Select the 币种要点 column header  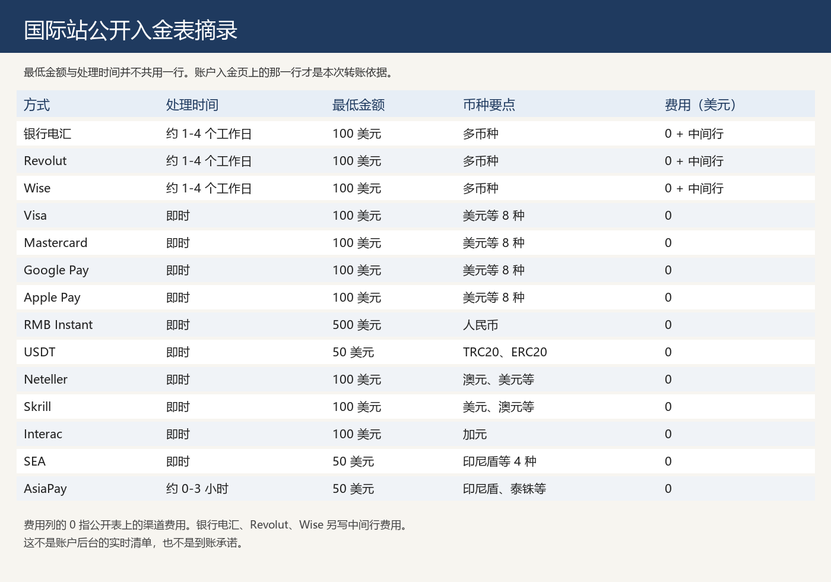point(489,105)
